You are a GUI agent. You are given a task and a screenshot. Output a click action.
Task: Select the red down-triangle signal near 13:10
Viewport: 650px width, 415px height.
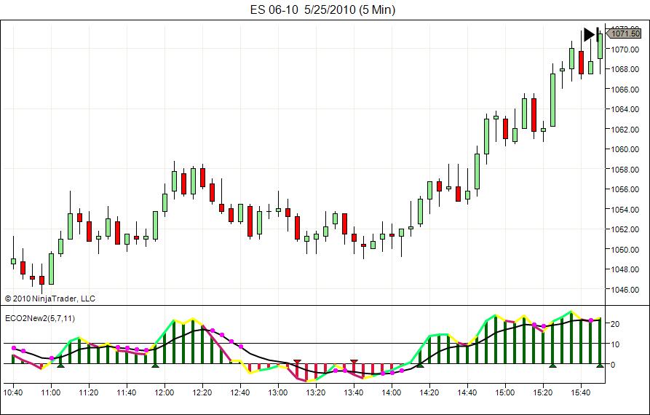point(297,362)
